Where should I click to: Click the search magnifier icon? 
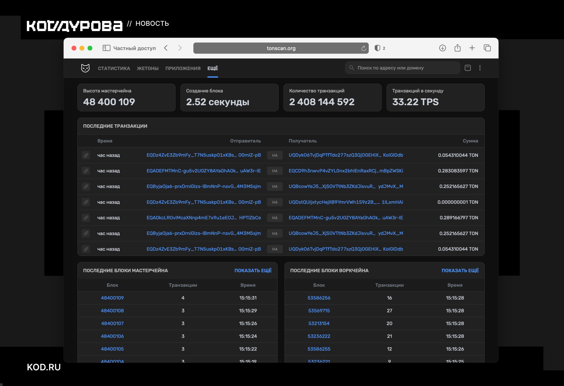pyautogui.click(x=352, y=68)
